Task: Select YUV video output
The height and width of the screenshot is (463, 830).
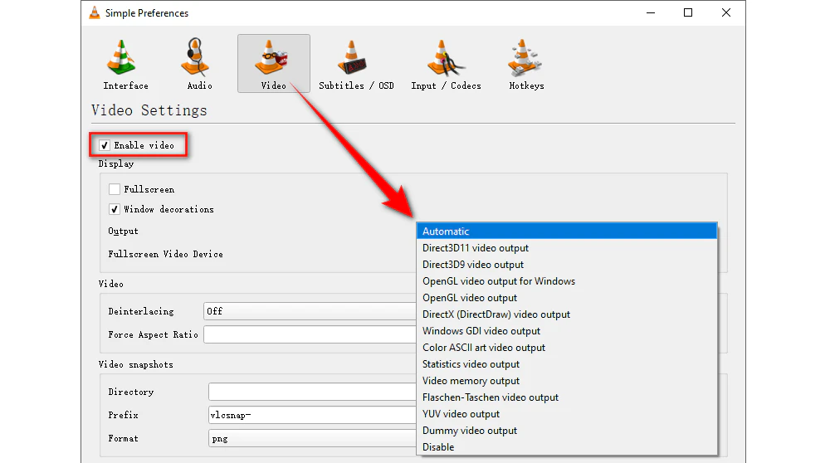Action: [566, 414]
